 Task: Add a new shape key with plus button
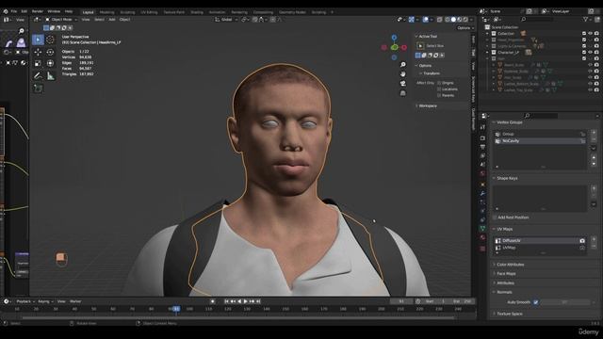(x=594, y=188)
